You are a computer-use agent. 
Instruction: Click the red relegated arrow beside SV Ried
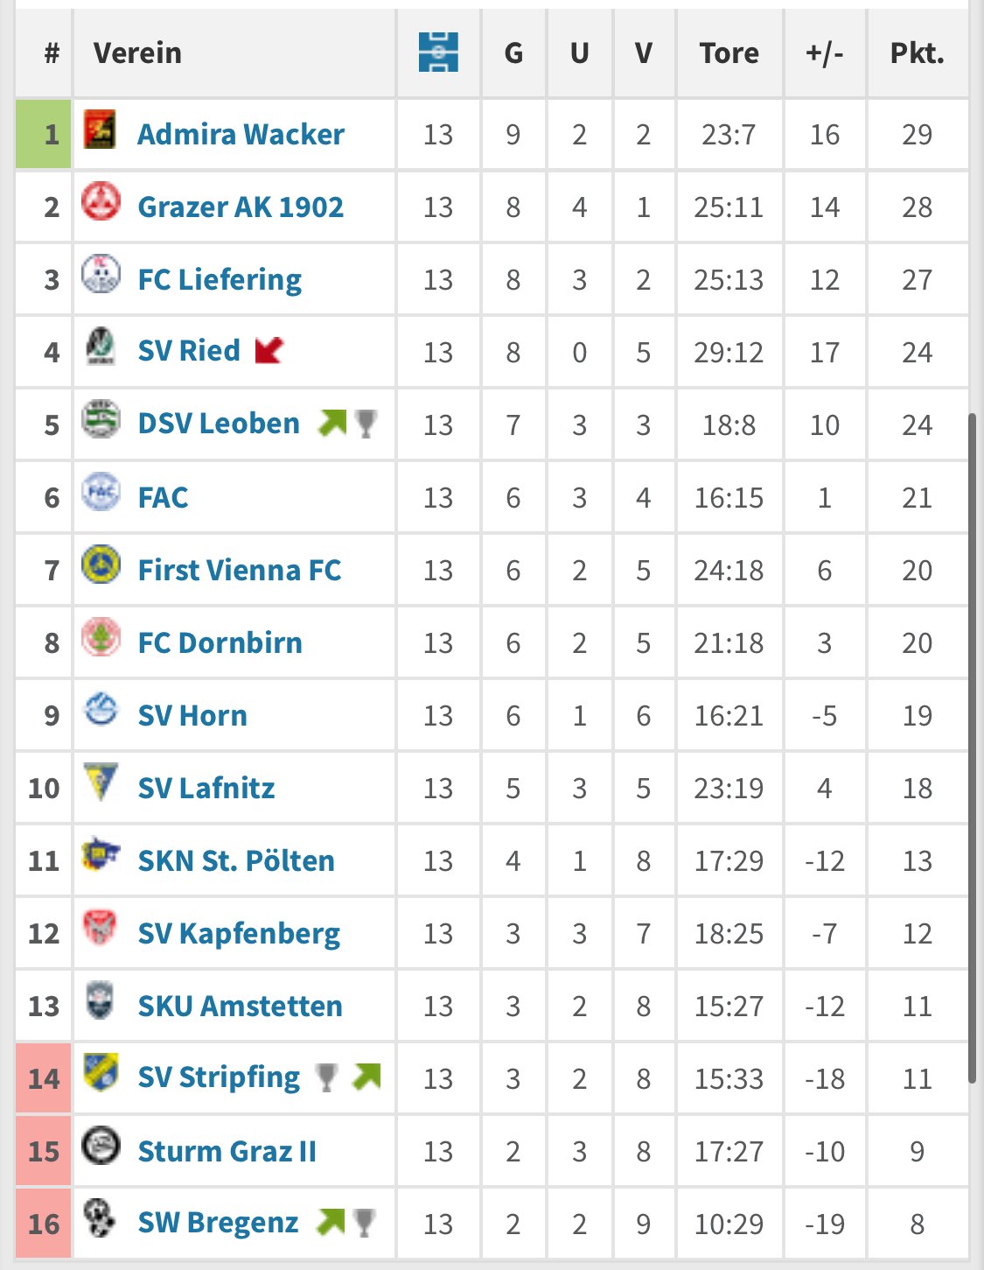(x=269, y=350)
